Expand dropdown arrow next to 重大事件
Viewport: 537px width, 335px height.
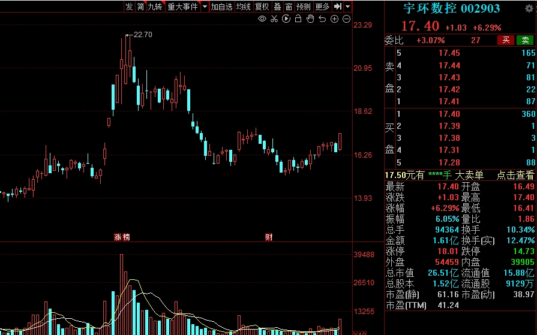tap(205, 7)
